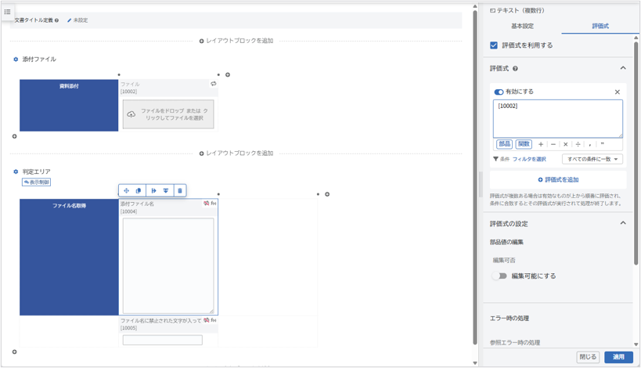Image resolution: width=641 pixels, height=368 pixels.
Task: Click the insert-below icon in the field toolbar
Action: pyautogui.click(x=166, y=190)
